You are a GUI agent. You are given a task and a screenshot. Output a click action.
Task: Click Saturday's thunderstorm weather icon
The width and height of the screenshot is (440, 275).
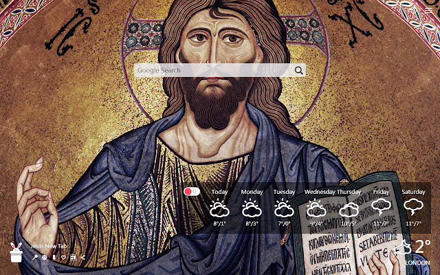413,207
